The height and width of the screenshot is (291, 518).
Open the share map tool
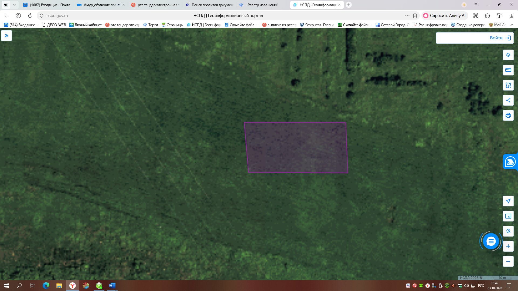tap(508, 100)
